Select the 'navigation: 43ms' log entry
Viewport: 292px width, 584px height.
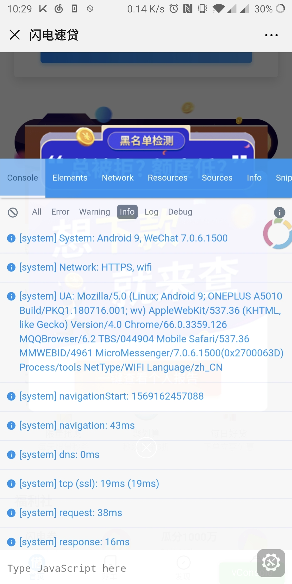pyautogui.click(x=146, y=426)
